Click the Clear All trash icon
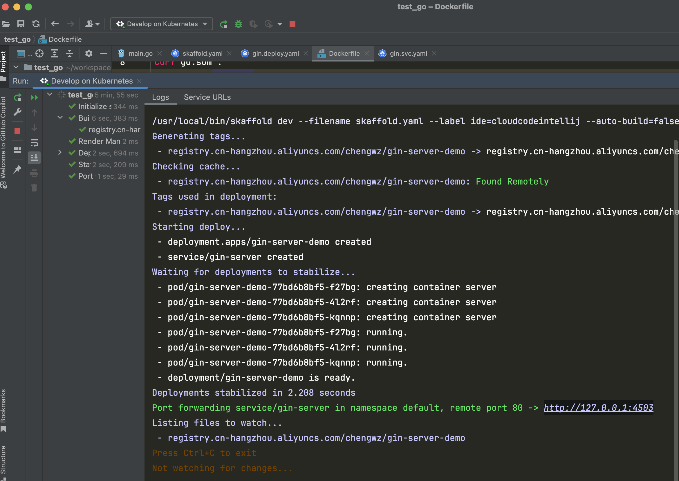 34,188
